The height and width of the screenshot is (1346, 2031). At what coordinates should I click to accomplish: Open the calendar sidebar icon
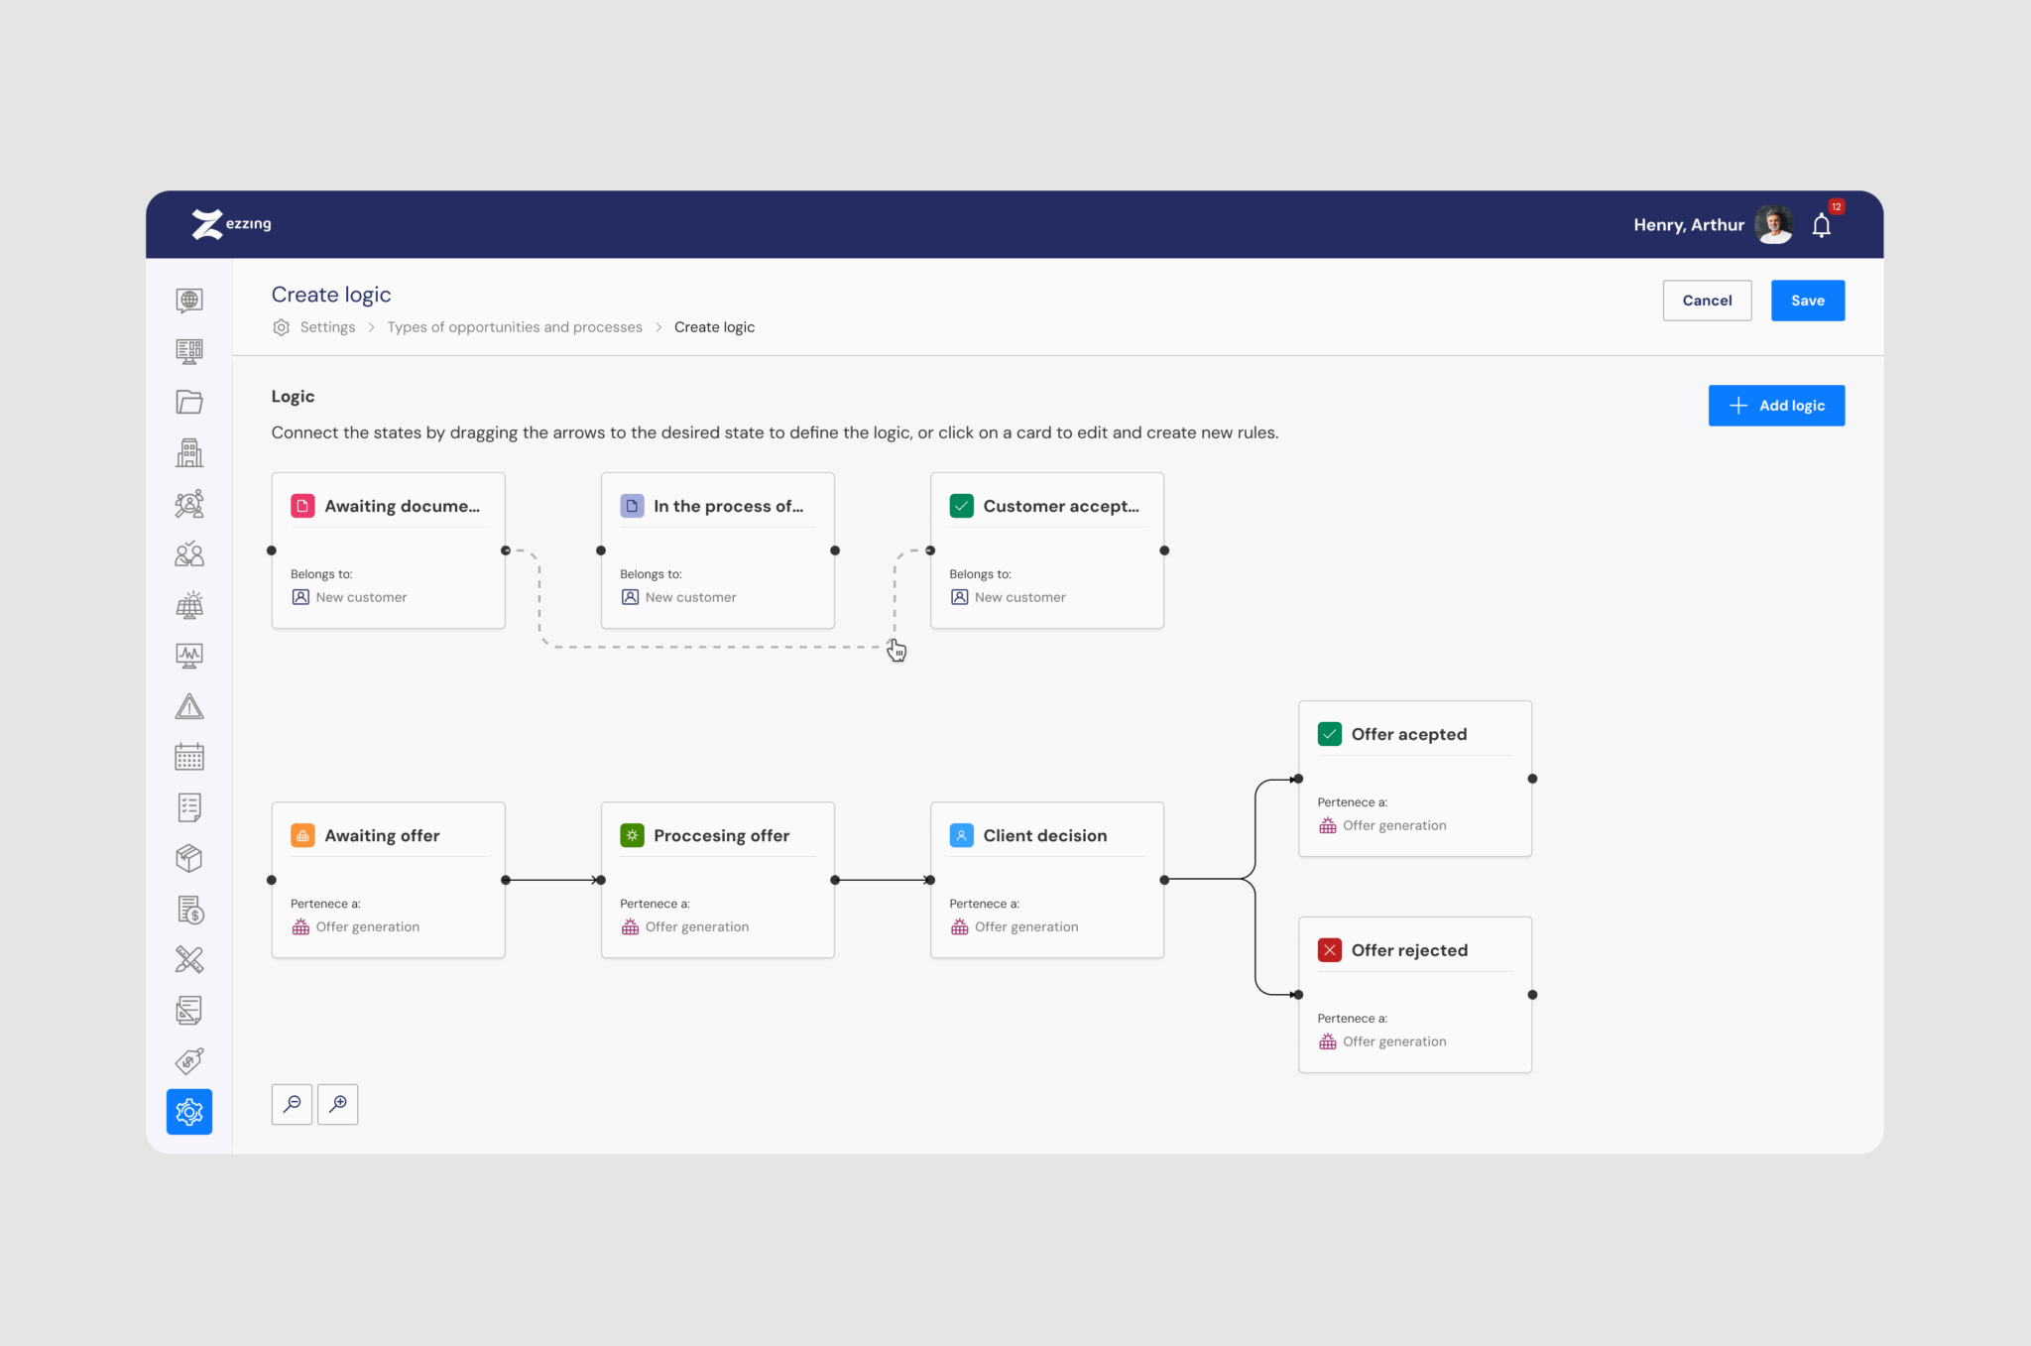tap(189, 757)
